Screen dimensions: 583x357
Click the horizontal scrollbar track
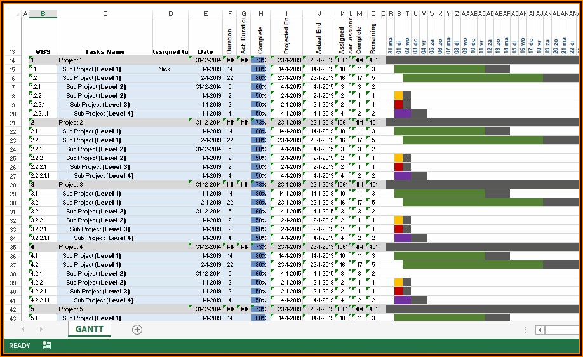tap(563, 330)
